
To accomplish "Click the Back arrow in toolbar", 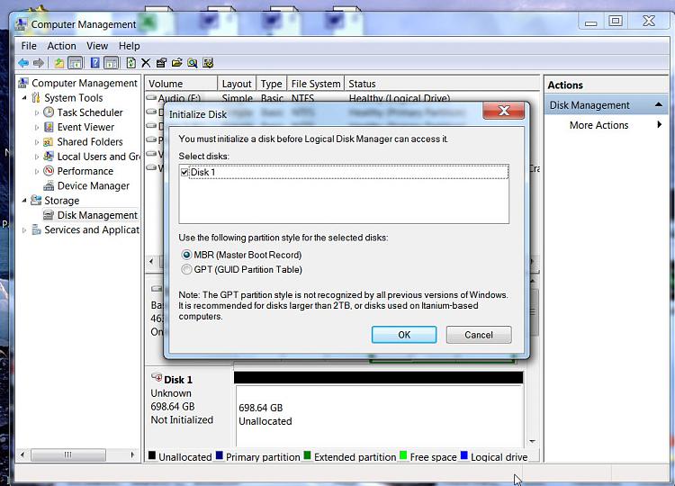I will point(23,63).
